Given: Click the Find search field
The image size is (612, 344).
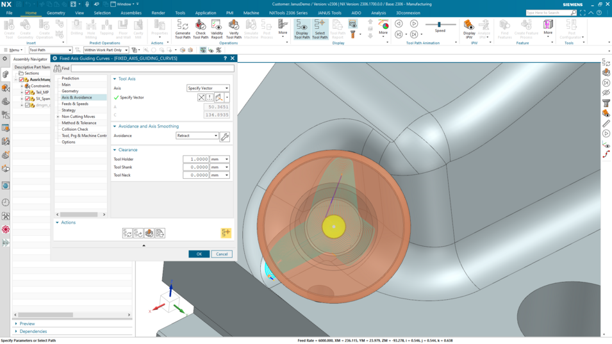Looking at the screenshot, I should click(153, 69).
